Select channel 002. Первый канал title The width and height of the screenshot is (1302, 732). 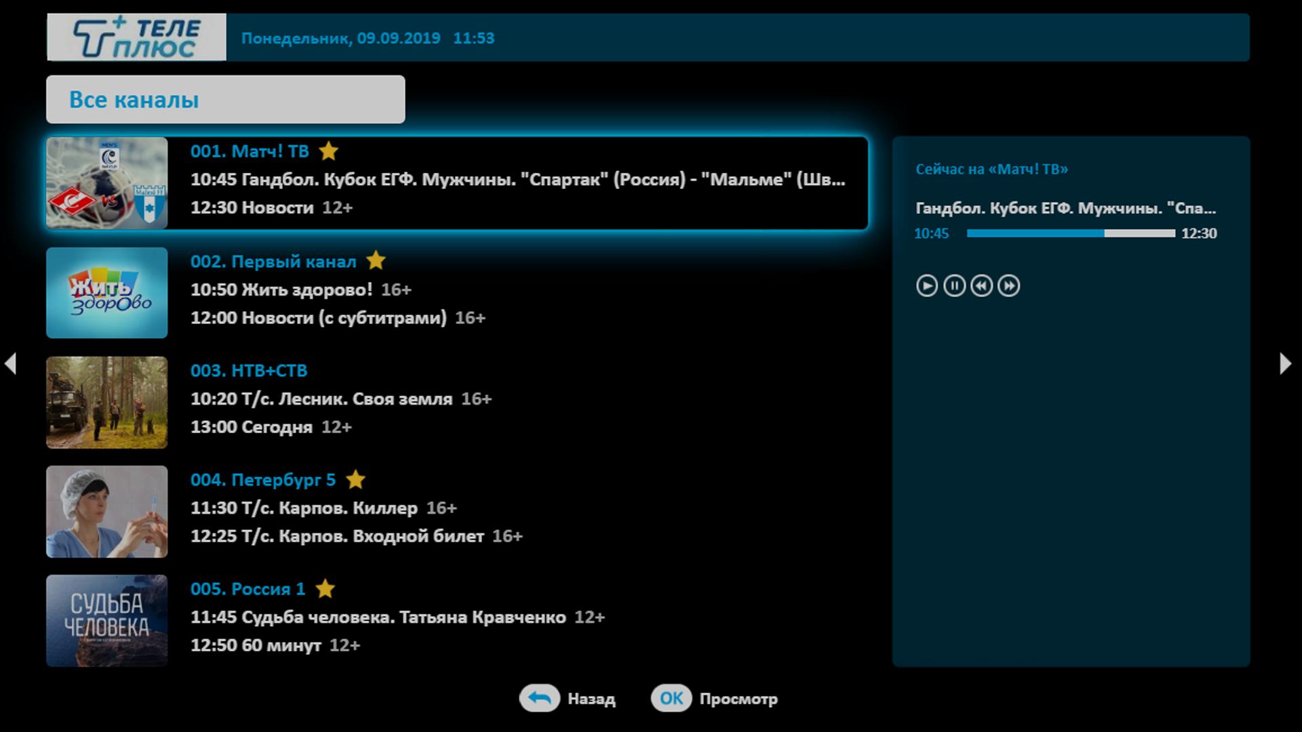tap(273, 261)
